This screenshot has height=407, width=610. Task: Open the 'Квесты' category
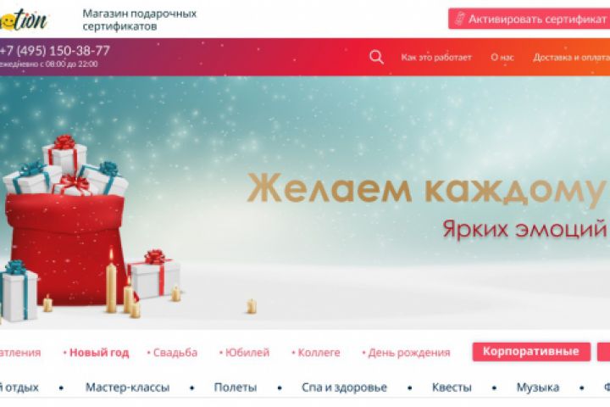[452, 387]
